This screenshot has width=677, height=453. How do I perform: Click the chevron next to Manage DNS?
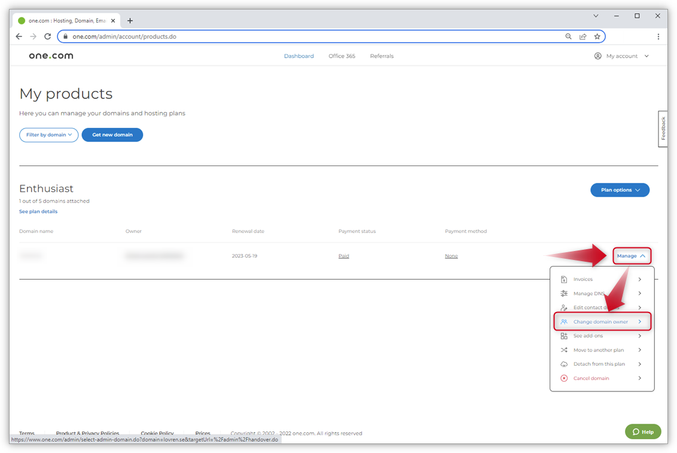(639, 293)
